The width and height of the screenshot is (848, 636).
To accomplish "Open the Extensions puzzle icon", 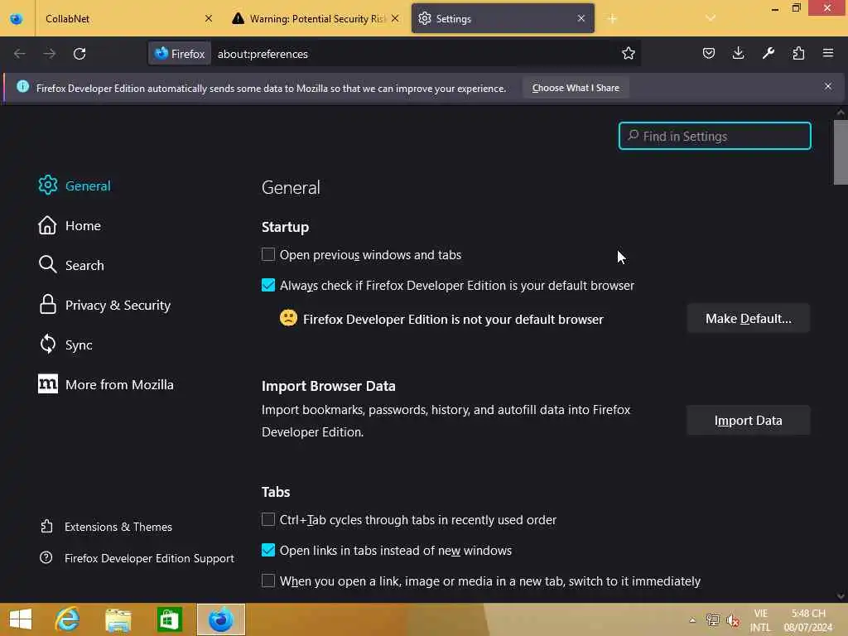I will [x=798, y=53].
